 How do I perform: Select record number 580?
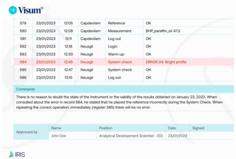tap(23, 31)
